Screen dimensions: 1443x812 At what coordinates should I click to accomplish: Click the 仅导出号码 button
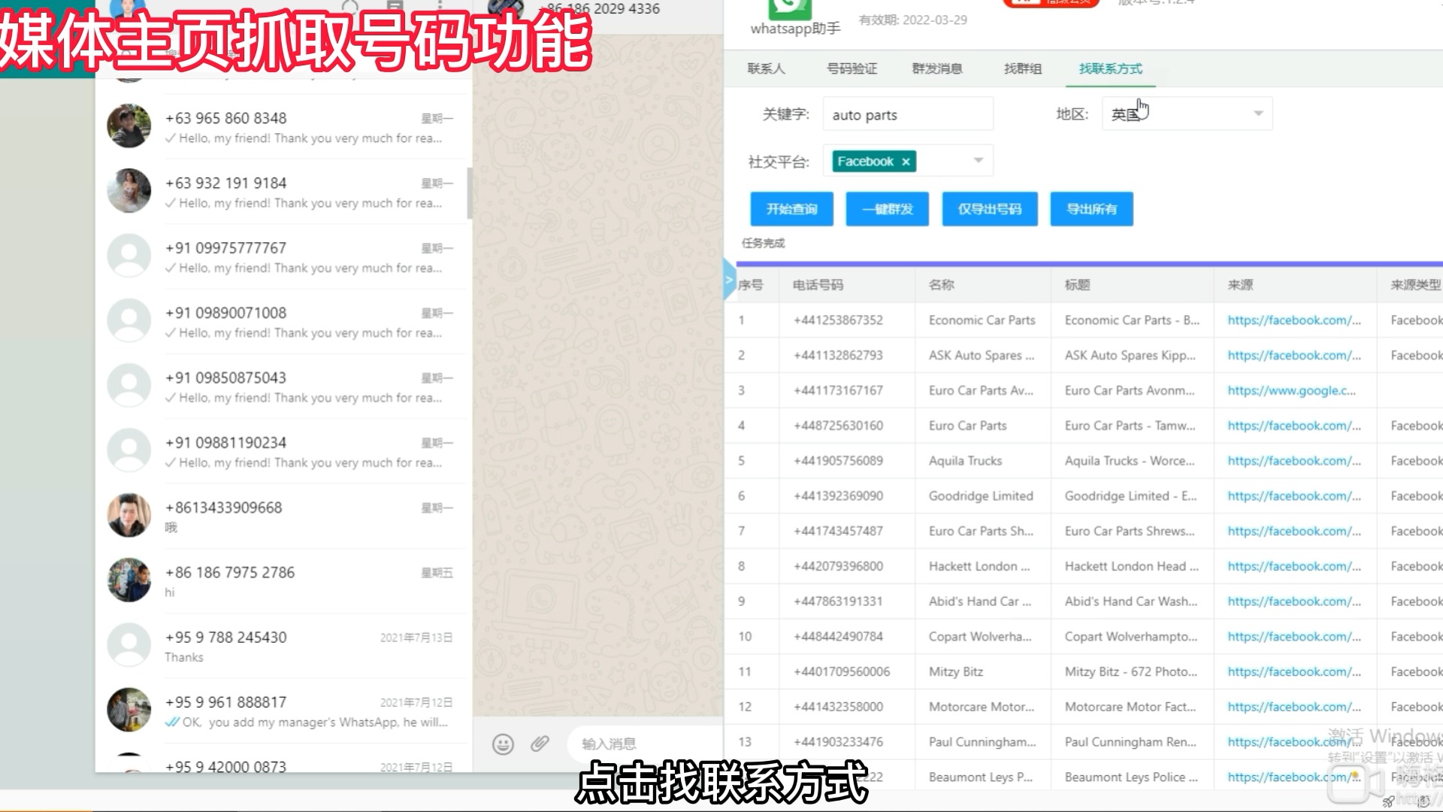990,209
